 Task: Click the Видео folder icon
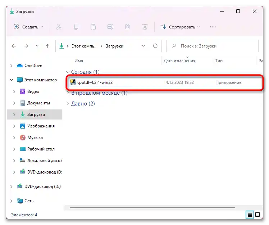point(23,91)
